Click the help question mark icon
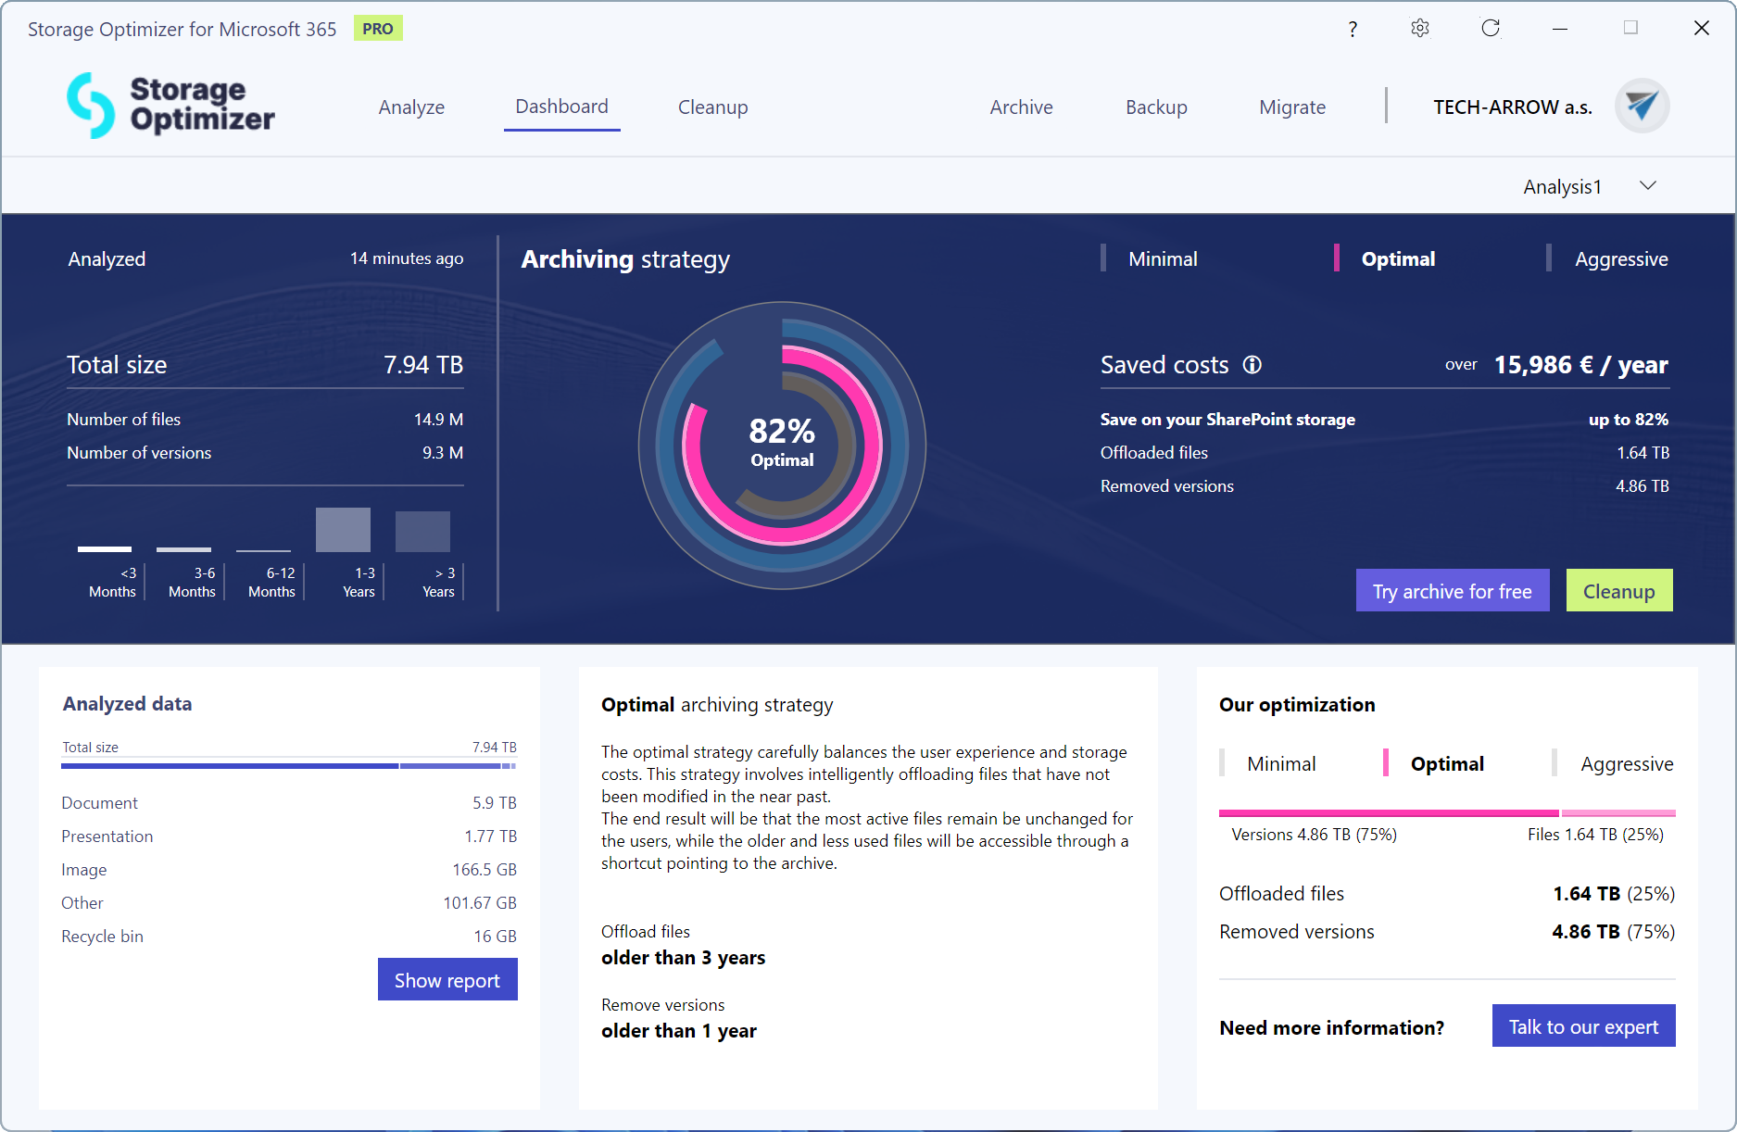This screenshot has width=1737, height=1132. 1353,29
